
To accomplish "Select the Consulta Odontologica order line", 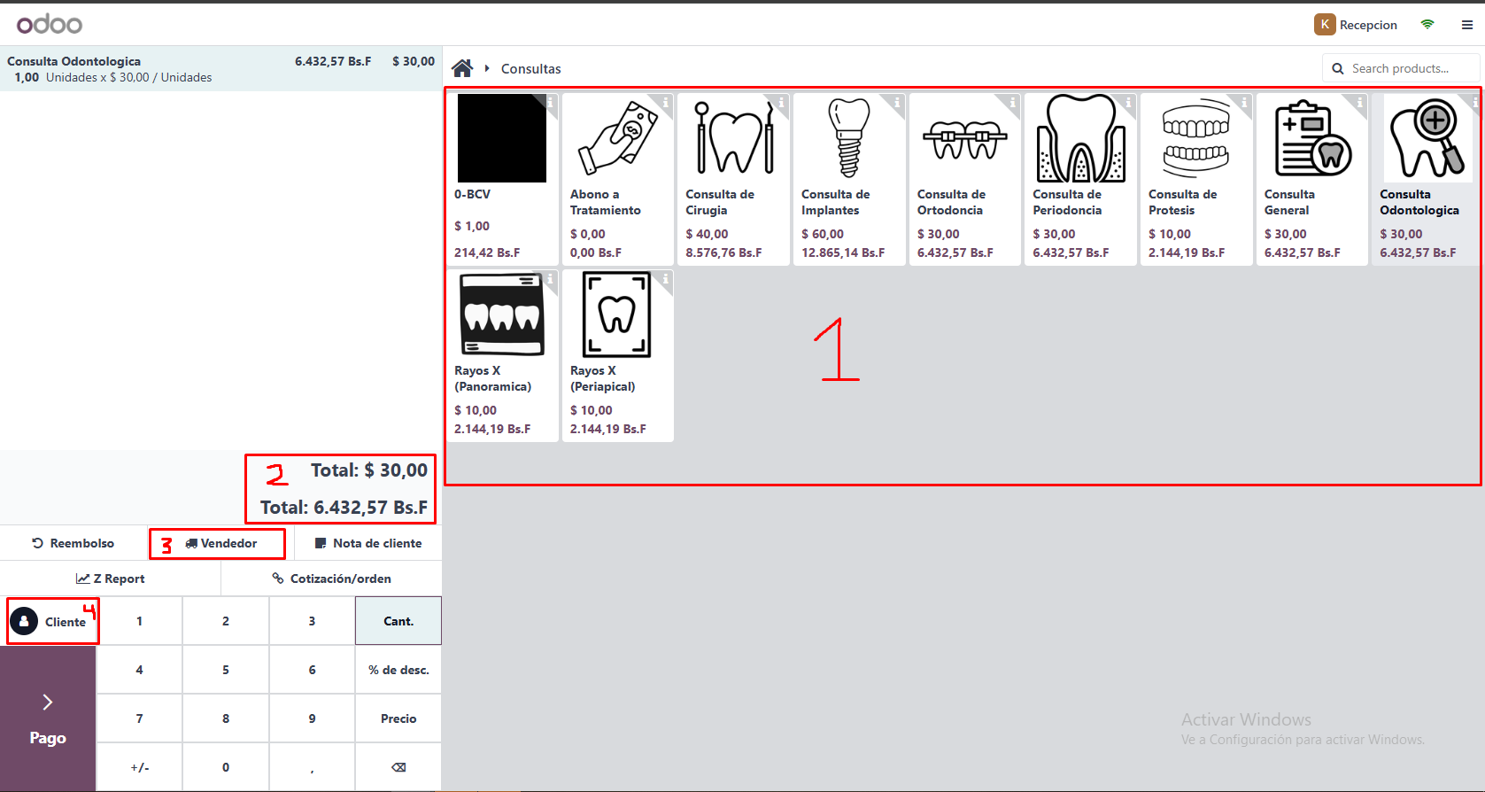I will tap(220, 69).
